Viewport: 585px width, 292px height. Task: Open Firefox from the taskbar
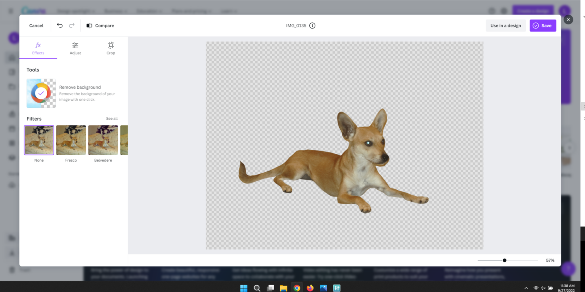click(310, 288)
